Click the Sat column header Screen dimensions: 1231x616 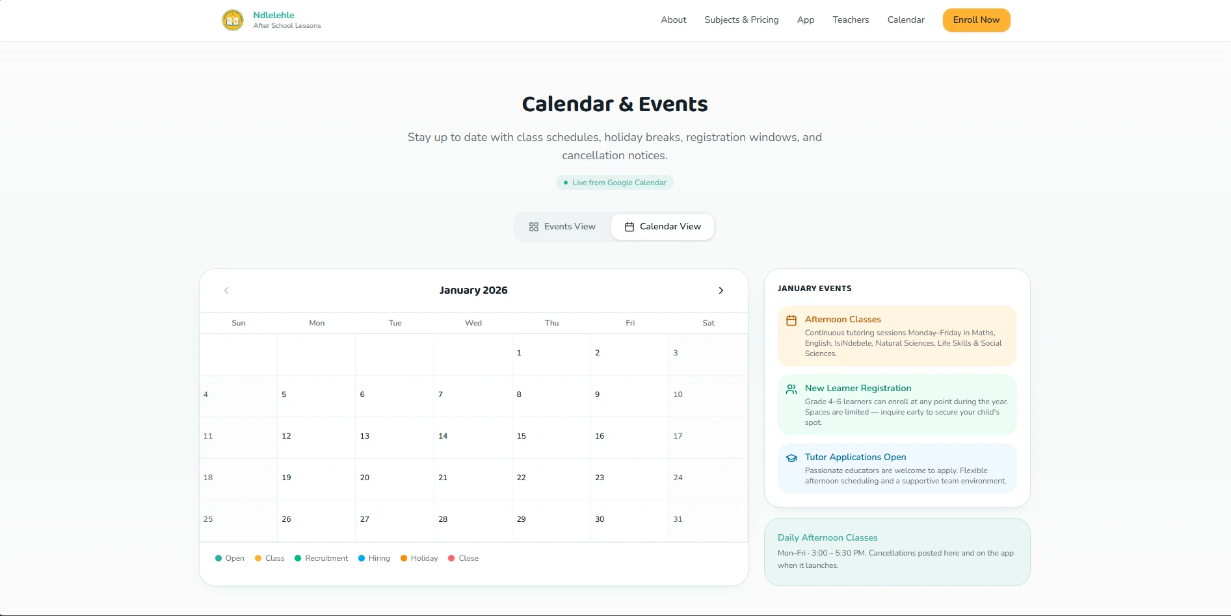click(708, 323)
